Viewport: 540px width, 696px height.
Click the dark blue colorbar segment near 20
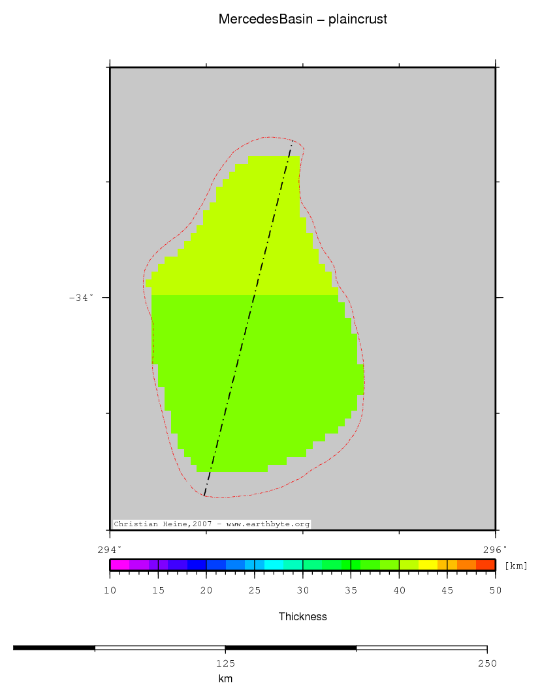click(x=197, y=565)
